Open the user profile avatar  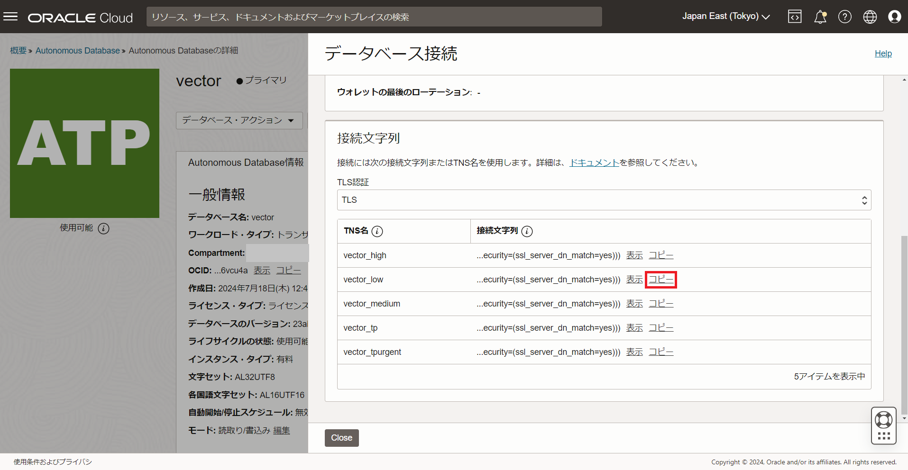pyautogui.click(x=894, y=17)
